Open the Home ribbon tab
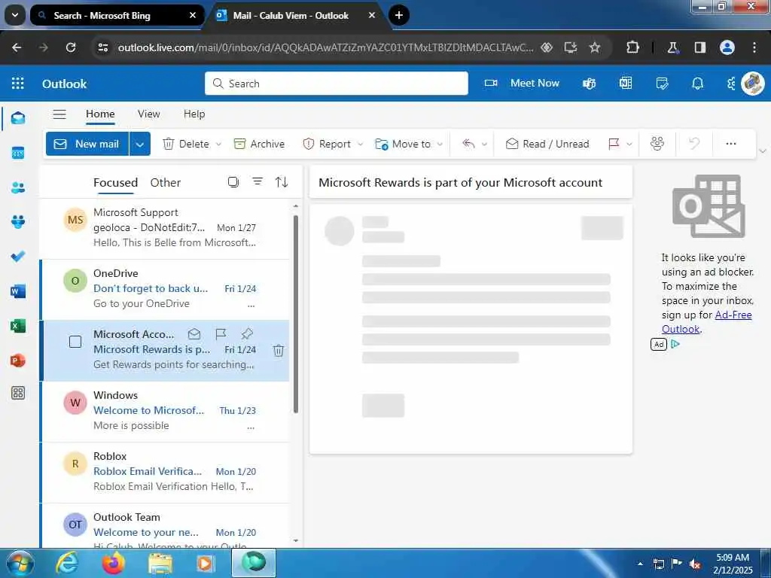The image size is (771, 578). click(x=100, y=114)
